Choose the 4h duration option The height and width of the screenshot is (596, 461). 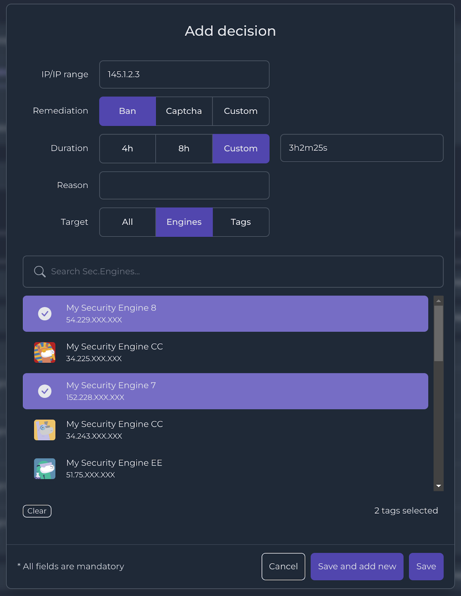[x=127, y=148]
